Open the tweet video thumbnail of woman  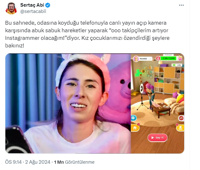pos(68,103)
